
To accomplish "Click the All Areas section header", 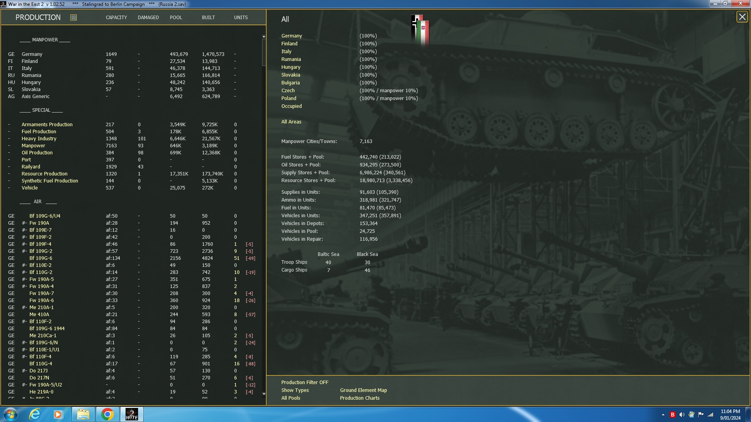I will [291, 122].
